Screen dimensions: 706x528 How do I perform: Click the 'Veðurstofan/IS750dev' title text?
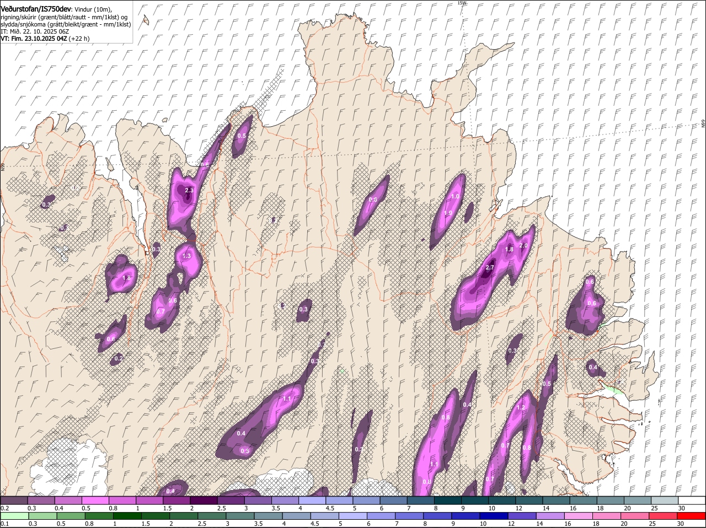36,9
